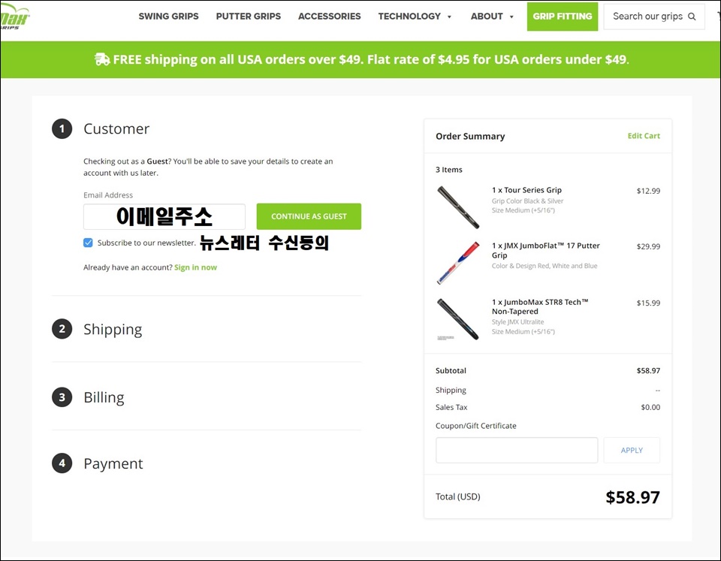
Task: Expand the About dropdown arrow
Action: click(x=511, y=17)
